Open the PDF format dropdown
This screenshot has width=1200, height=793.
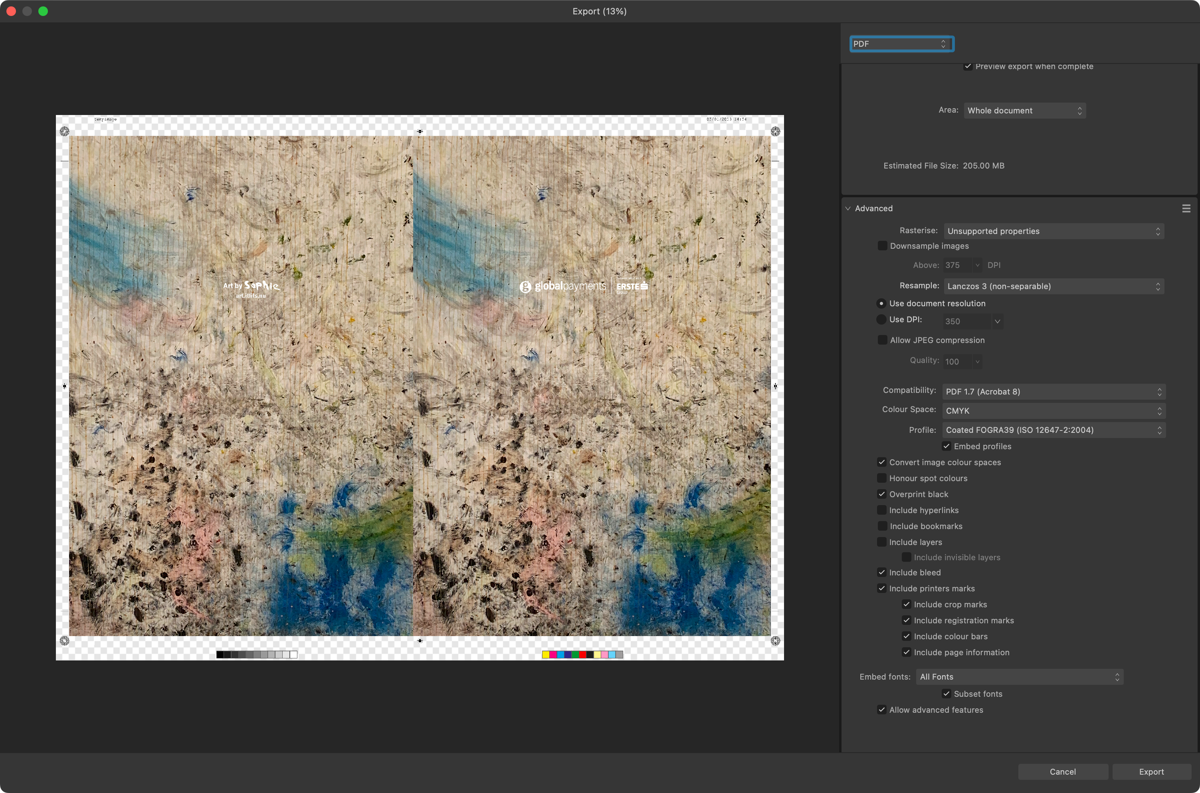click(x=901, y=44)
